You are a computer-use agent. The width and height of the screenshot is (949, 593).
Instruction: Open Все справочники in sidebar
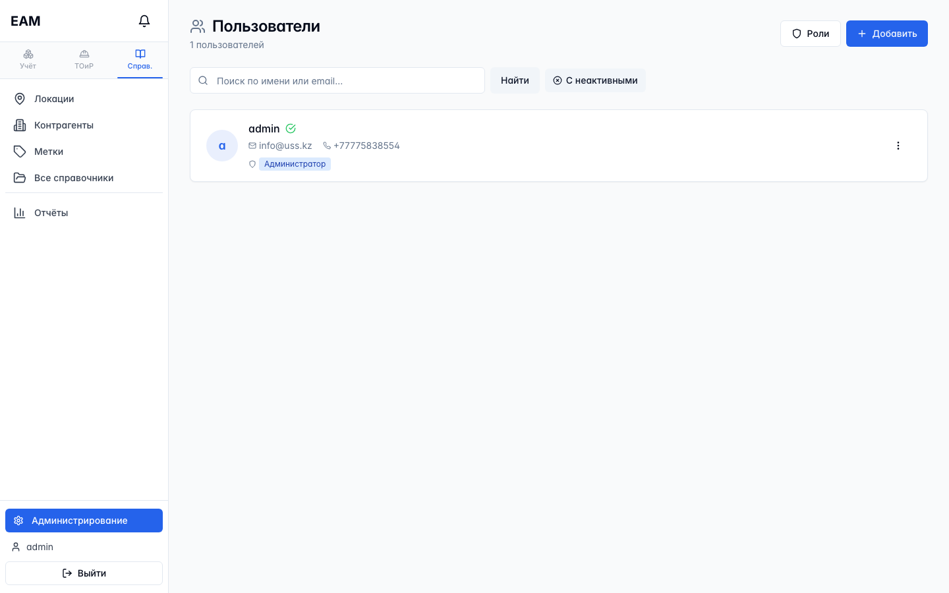[84, 178]
